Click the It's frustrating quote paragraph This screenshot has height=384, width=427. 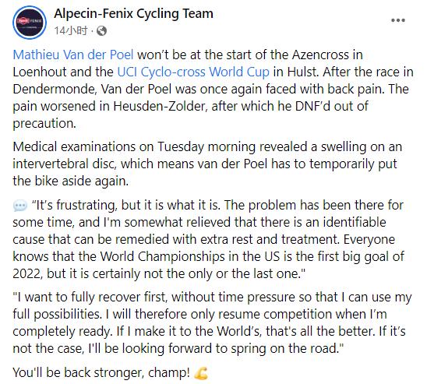click(208, 239)
